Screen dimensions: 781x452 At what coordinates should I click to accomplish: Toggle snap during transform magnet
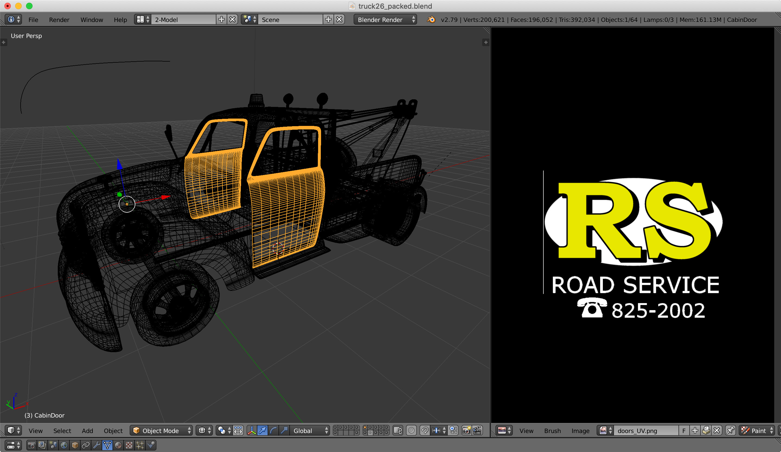click(x=425, y=431)
